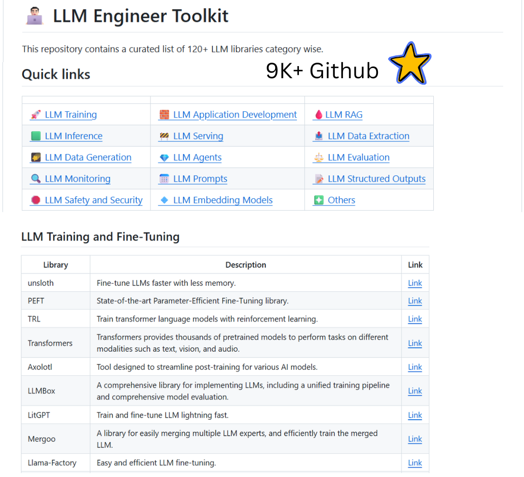Click the calendar icon beside LLM Prompts
This screenshot has height=477, width=524.
[164, 179]
